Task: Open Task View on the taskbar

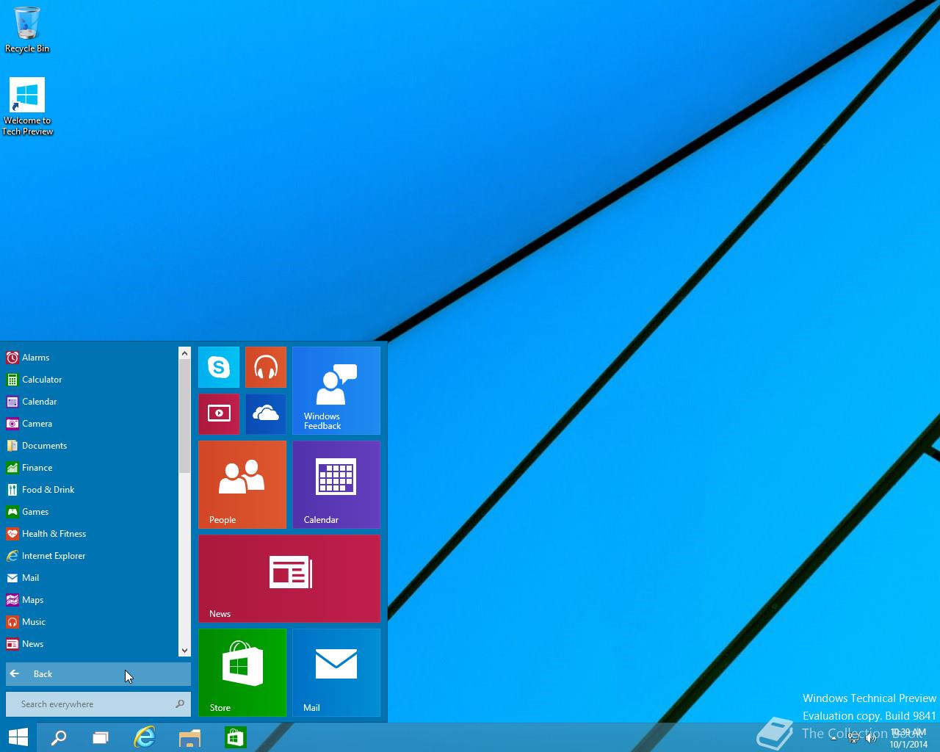Action: [101, 737]
